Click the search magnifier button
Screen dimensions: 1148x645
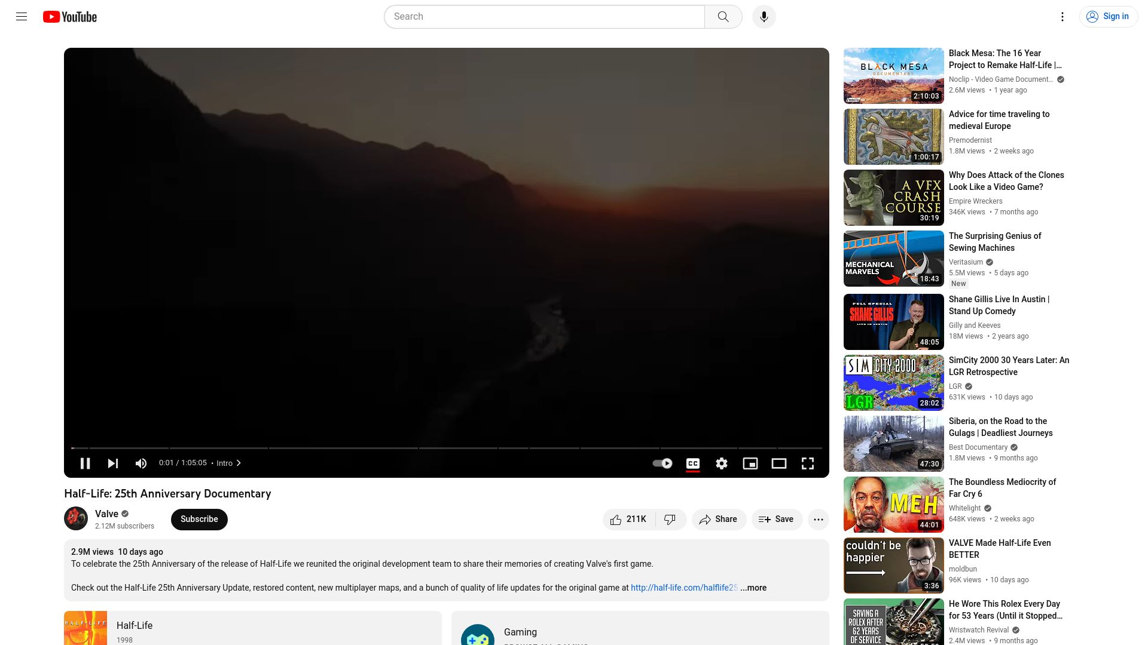point(723,17)
